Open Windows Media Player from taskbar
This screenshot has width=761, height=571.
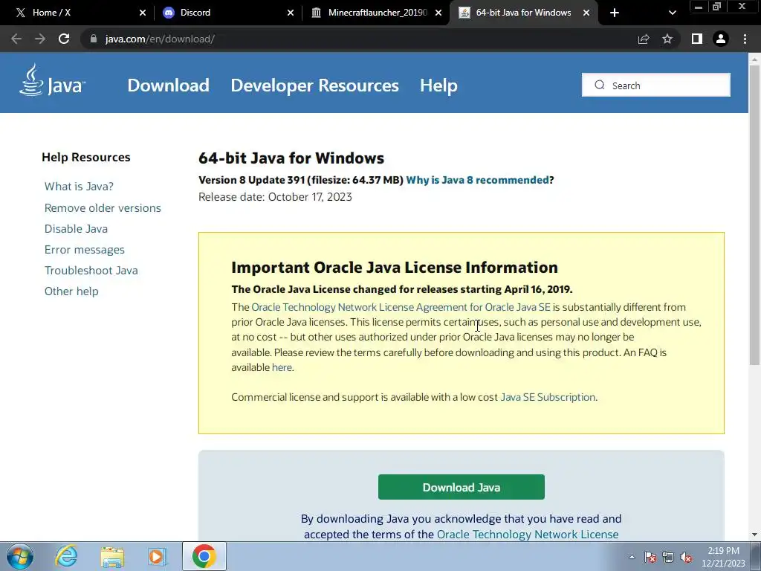[158, 556]
